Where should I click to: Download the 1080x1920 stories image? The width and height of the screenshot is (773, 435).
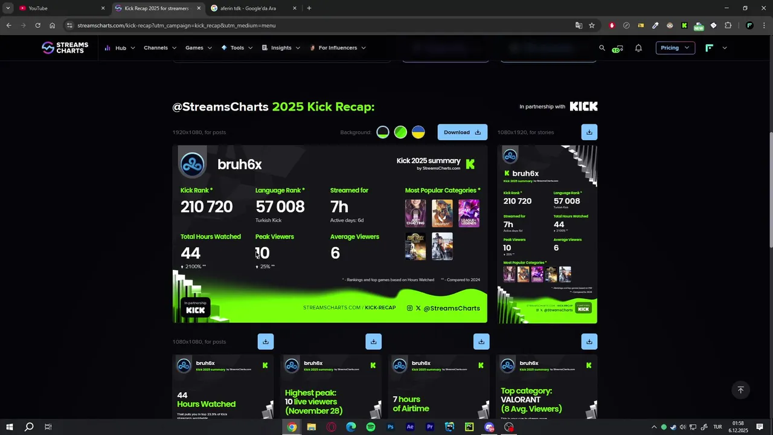(x=589, y=132)
